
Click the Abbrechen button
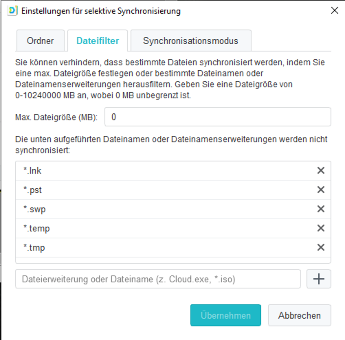(299, 315)
